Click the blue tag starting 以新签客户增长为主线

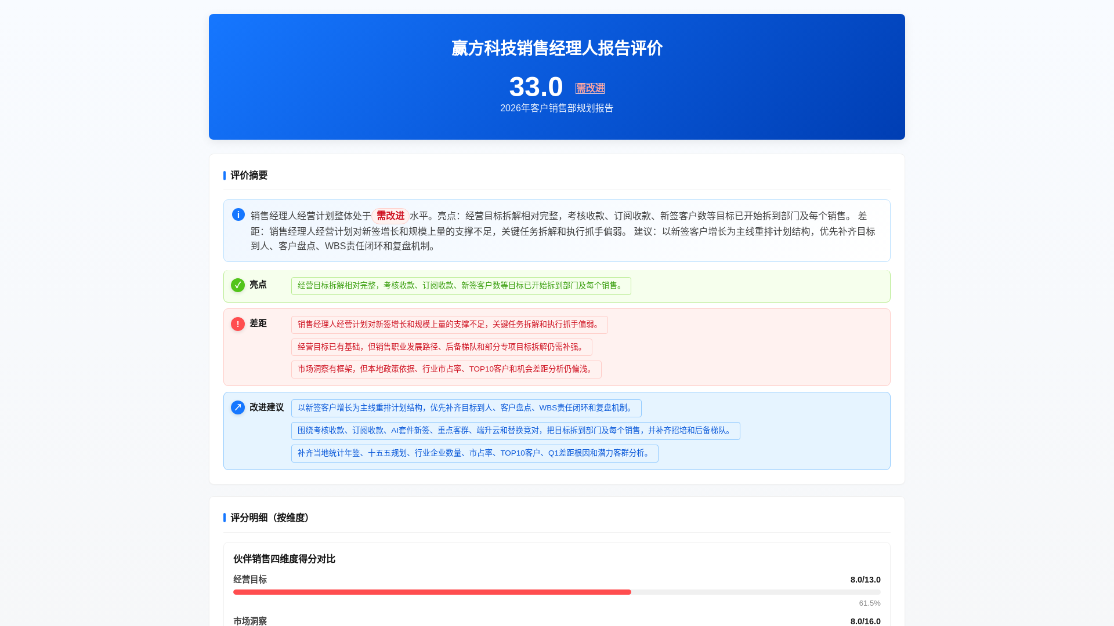[466, 408]
